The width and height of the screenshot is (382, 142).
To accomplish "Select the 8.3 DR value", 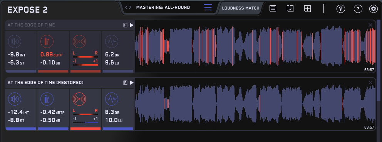I will pos(112,112).
